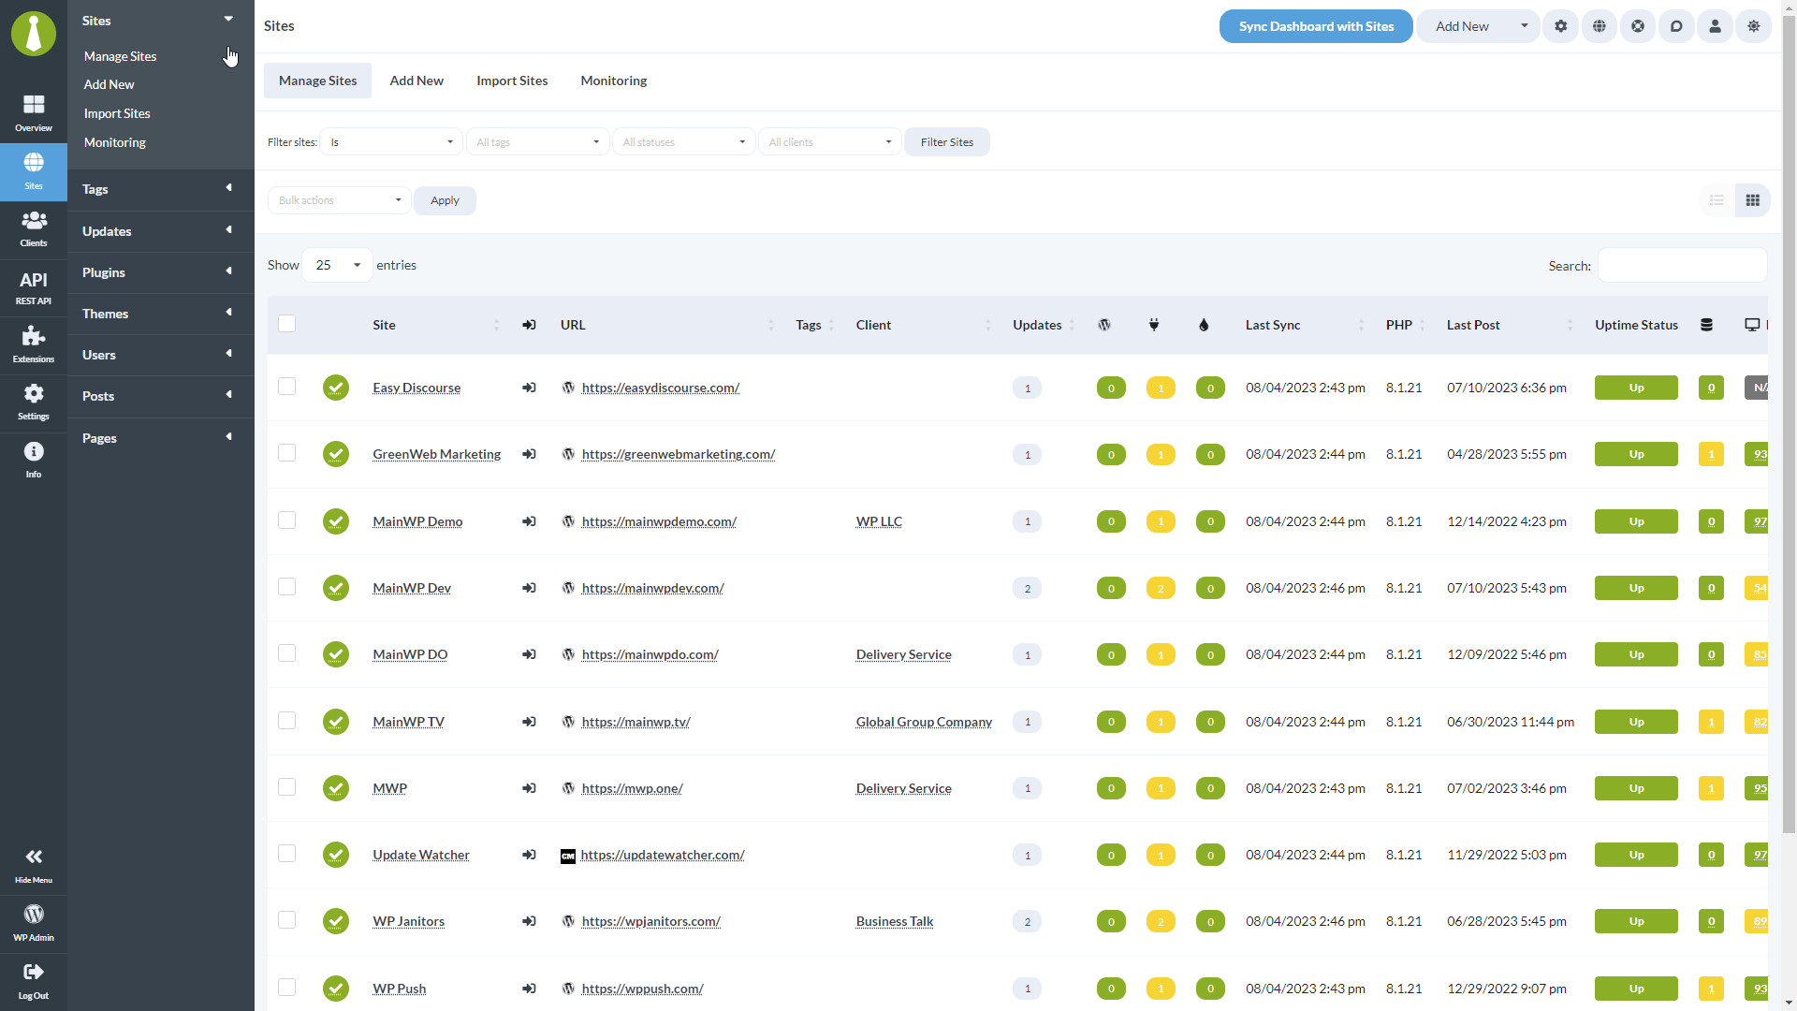This screenshot has height=1011, width=1797.
Task: Click Sync Dashboard with Sites button
Action: (x=1316, y=26)
